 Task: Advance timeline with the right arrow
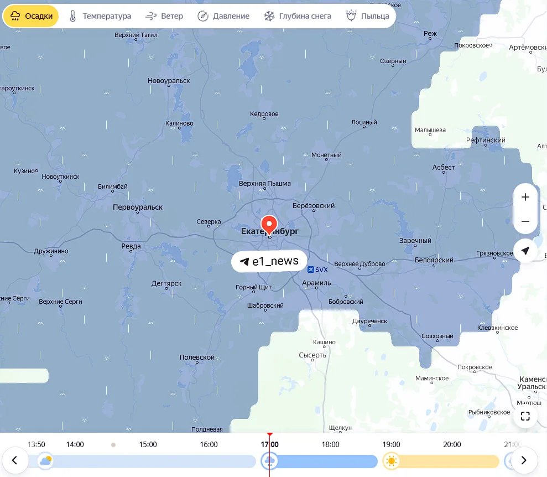(x=524, y=460)
